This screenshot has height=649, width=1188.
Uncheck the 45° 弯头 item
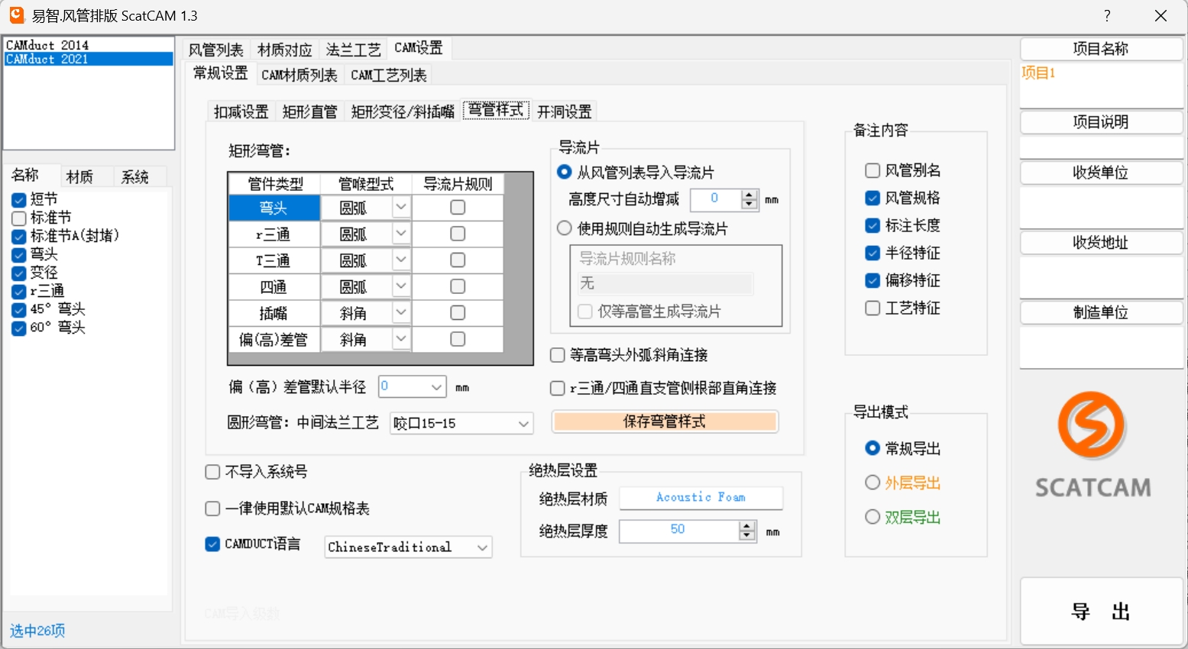pos(19,310)
